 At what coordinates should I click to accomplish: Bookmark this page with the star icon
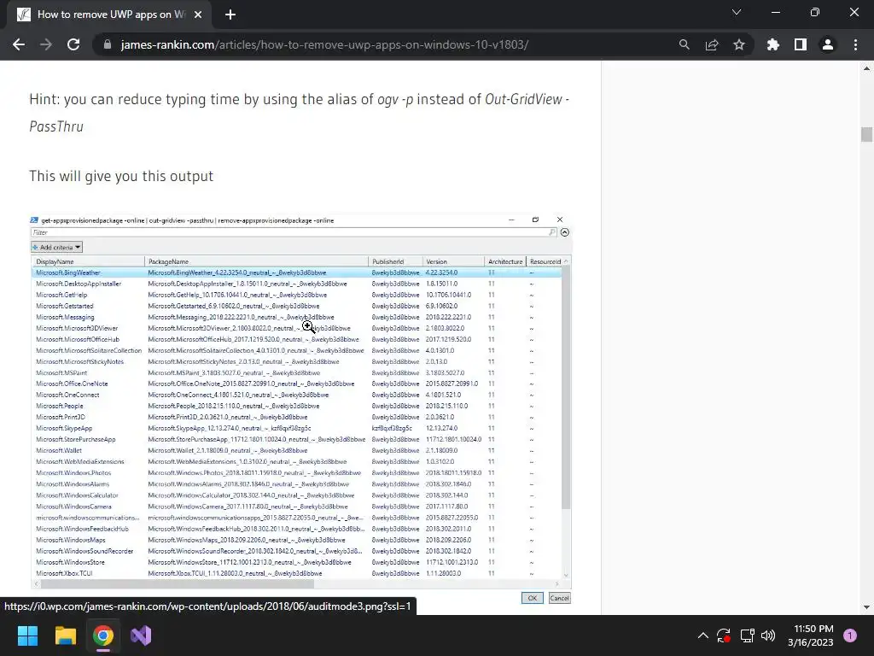click(x=739, y=44)
